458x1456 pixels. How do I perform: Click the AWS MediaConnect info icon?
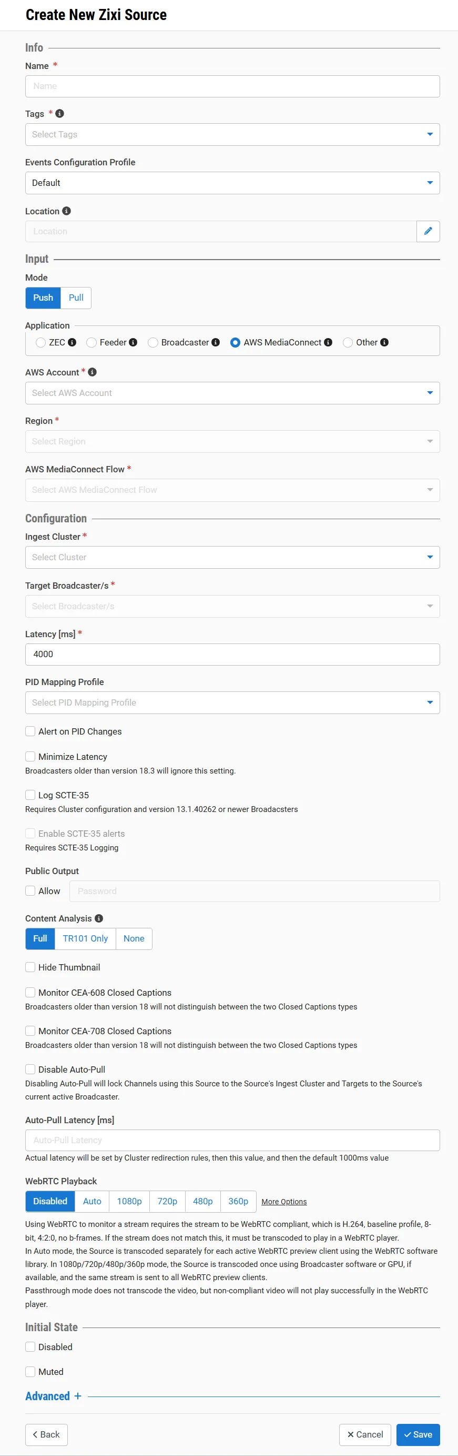point(328,342)
